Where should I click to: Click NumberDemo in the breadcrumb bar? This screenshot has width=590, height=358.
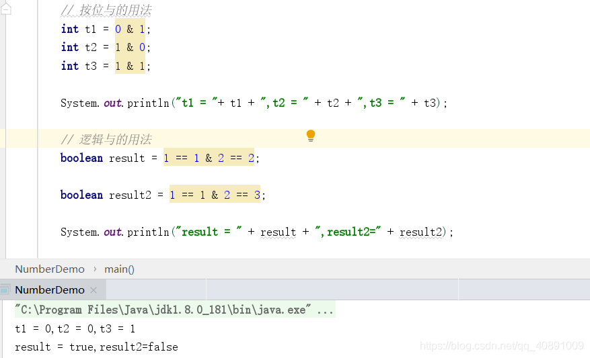click(x=50, y=269)
